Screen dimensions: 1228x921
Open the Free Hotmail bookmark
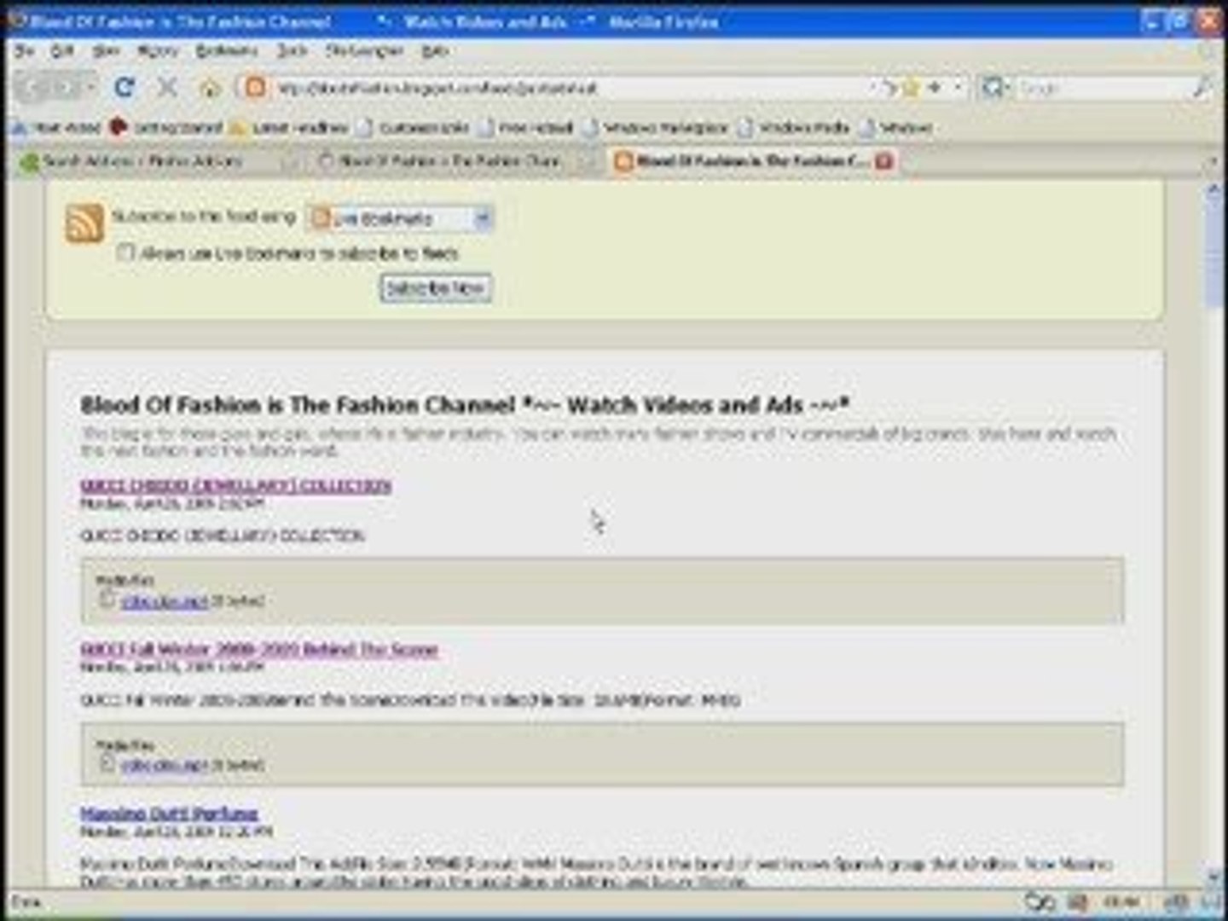click(x=525, y=128)
